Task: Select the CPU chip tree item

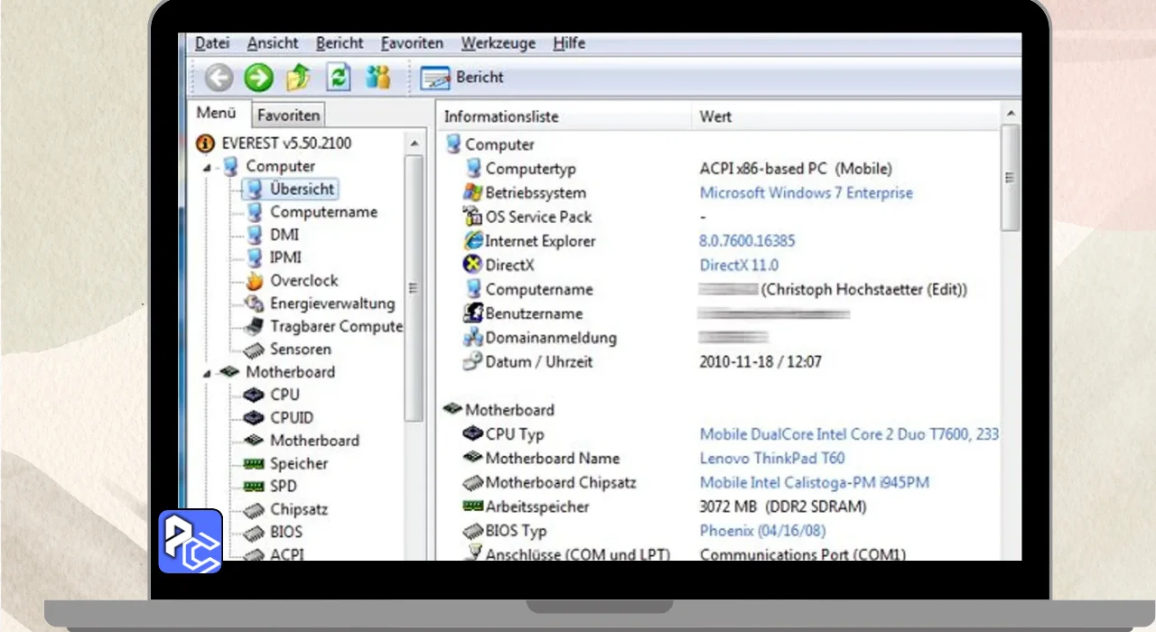Action: point(284,395)
